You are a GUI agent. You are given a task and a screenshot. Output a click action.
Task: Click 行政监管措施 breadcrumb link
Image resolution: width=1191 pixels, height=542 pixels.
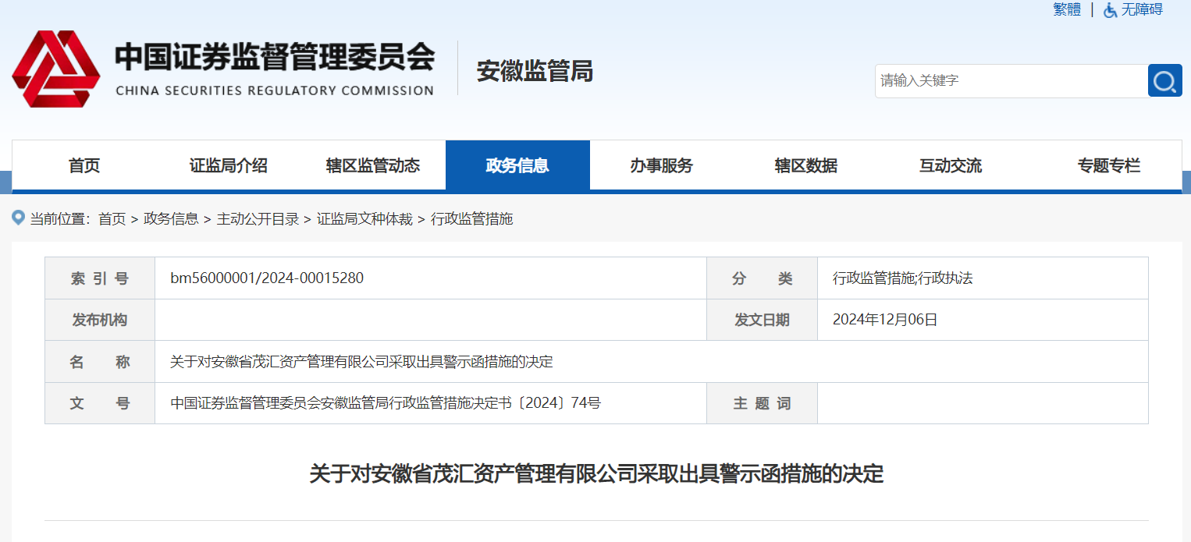coord(471,219)
